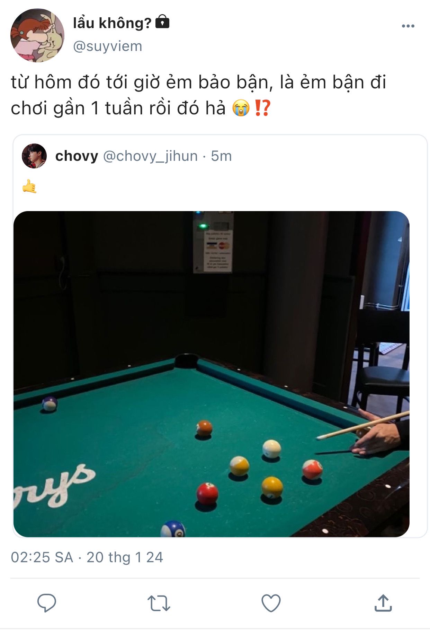The width and height of the screenshot is (430, 635).
Task: Open the @chovy_jihun handle
Action: pyautogui.click(x=151, y=156)
